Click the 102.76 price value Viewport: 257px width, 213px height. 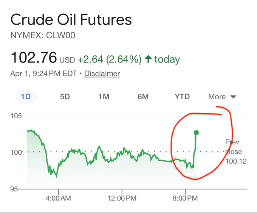(34, 57)
